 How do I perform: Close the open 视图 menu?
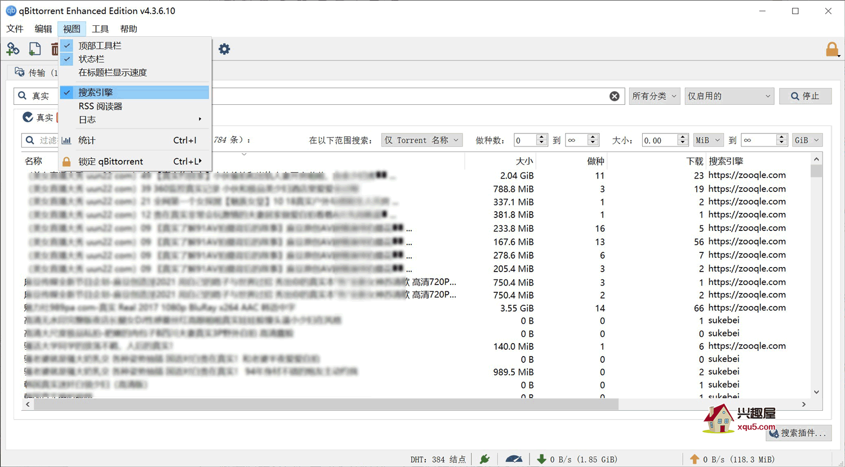tap(72, 29)
